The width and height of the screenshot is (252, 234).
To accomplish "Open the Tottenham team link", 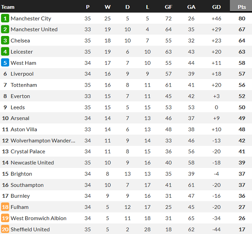I will [x=24, y=85].
